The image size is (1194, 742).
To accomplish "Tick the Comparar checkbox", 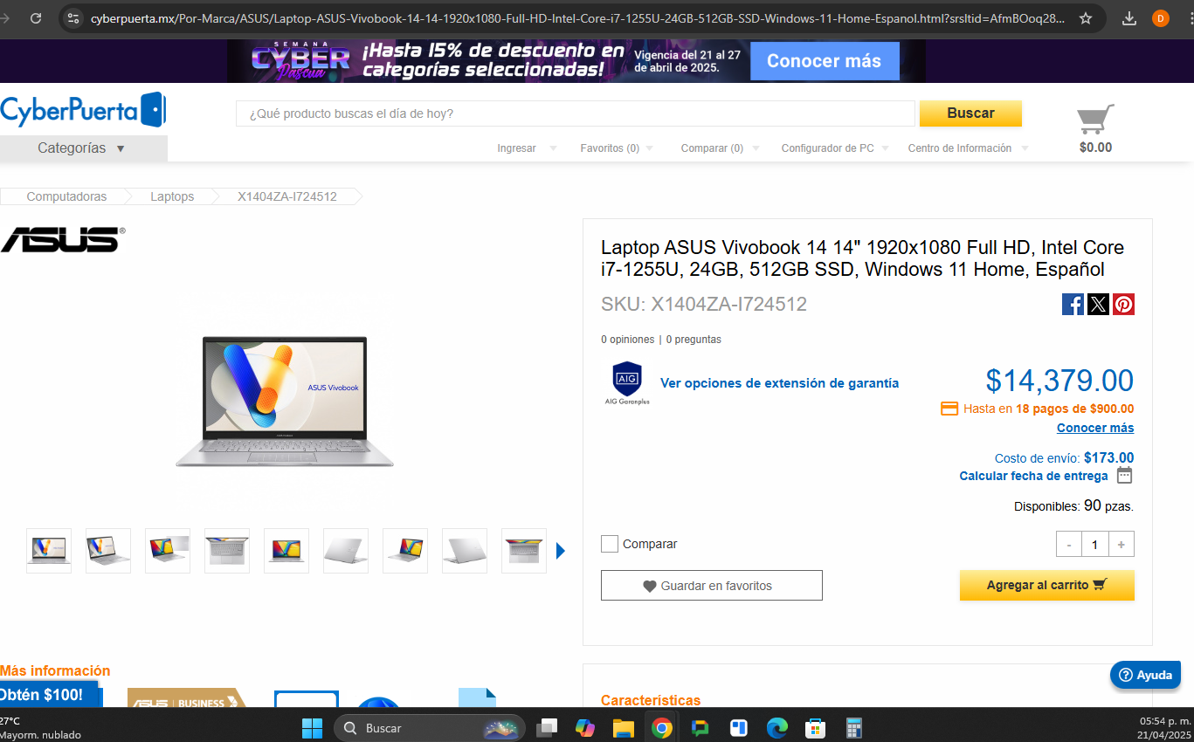I will coord(610,544).
